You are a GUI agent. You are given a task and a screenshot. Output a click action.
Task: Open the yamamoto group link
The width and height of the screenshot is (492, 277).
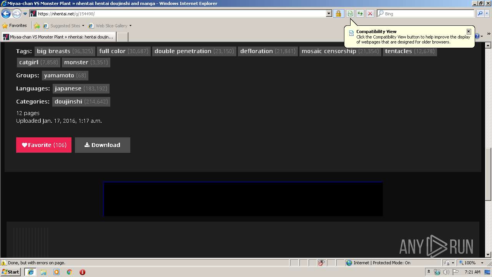(65, 75)
